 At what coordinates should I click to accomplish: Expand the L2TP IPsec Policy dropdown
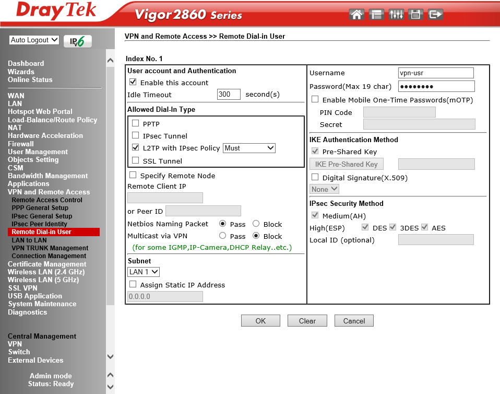pyautogui.click(x=249, y=148)
